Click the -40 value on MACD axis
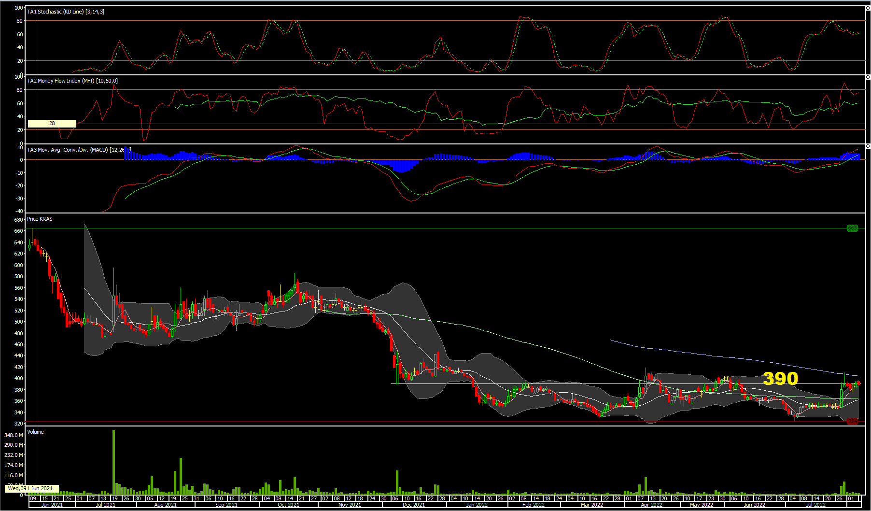 point(19,211)
